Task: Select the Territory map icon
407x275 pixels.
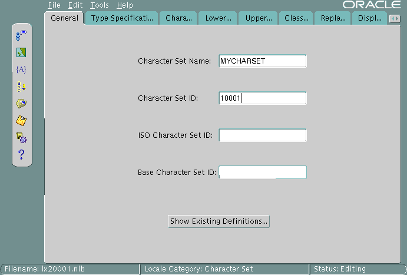Action: (21, 52)
